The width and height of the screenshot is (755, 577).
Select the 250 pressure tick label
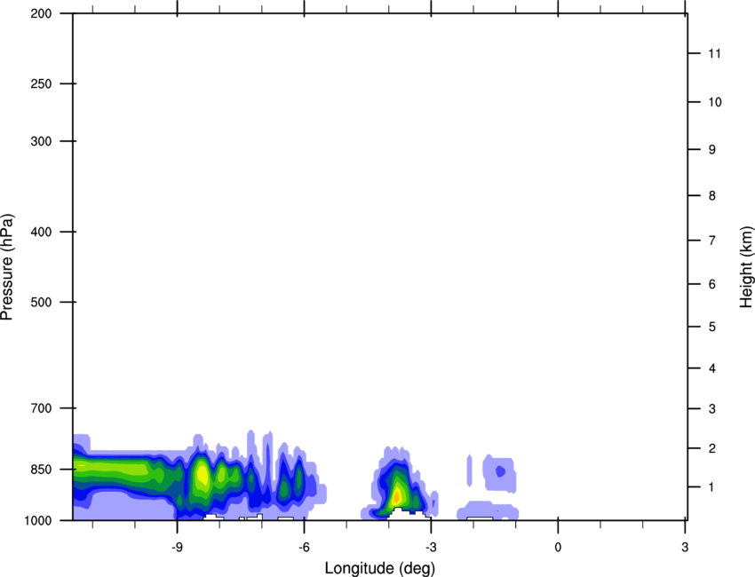[41, 83]
